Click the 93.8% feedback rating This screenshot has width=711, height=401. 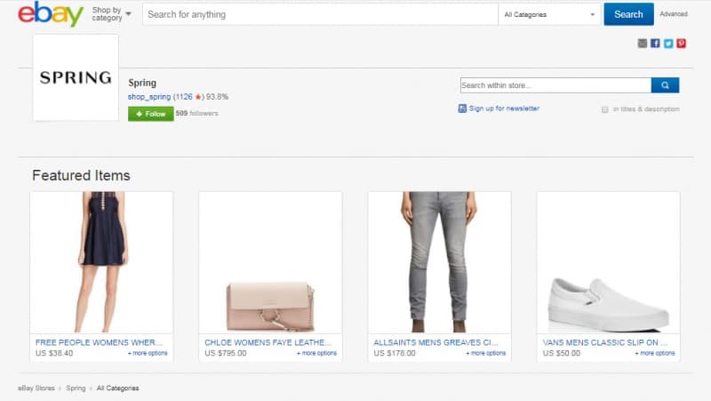217,97
